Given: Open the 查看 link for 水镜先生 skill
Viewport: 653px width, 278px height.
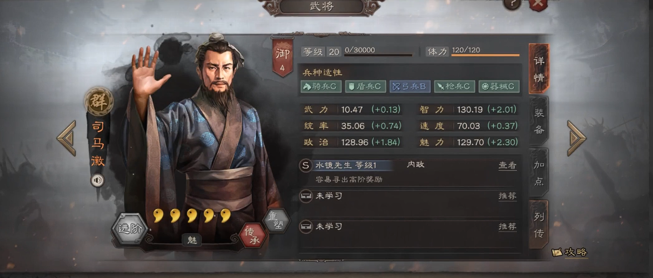Looking at the screenshot, I should (x=508, y=165).
